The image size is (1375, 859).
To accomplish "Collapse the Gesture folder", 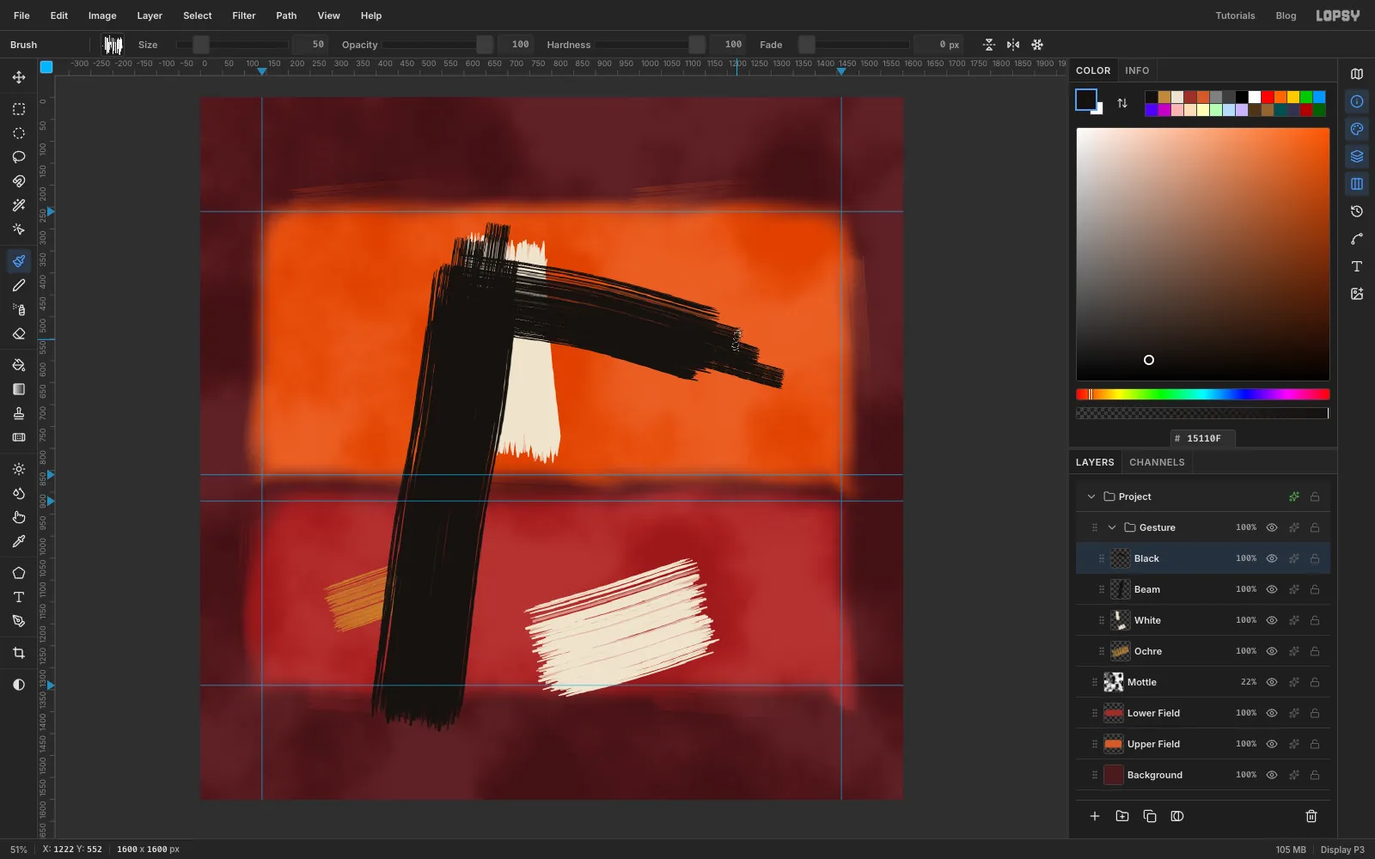I will tap(1112, 527).
